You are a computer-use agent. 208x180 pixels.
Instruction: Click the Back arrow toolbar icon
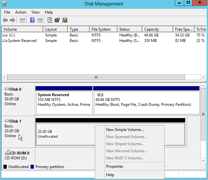pyautogui.click(x=5, y=20)
